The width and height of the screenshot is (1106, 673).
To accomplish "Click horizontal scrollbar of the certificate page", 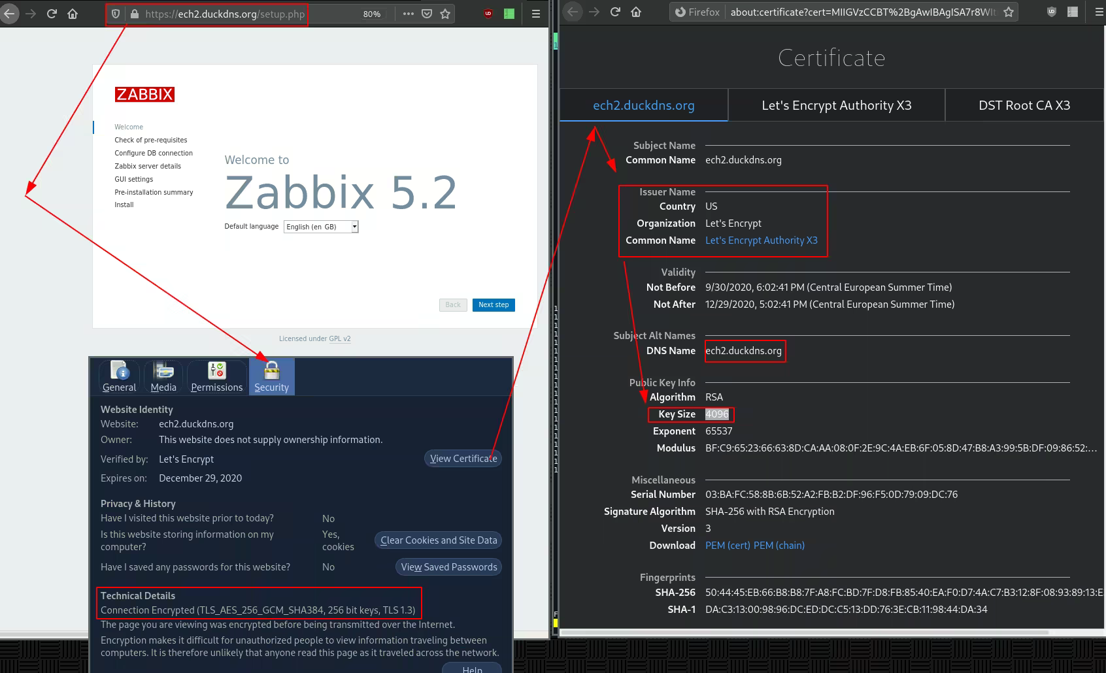I will point(805,632).
